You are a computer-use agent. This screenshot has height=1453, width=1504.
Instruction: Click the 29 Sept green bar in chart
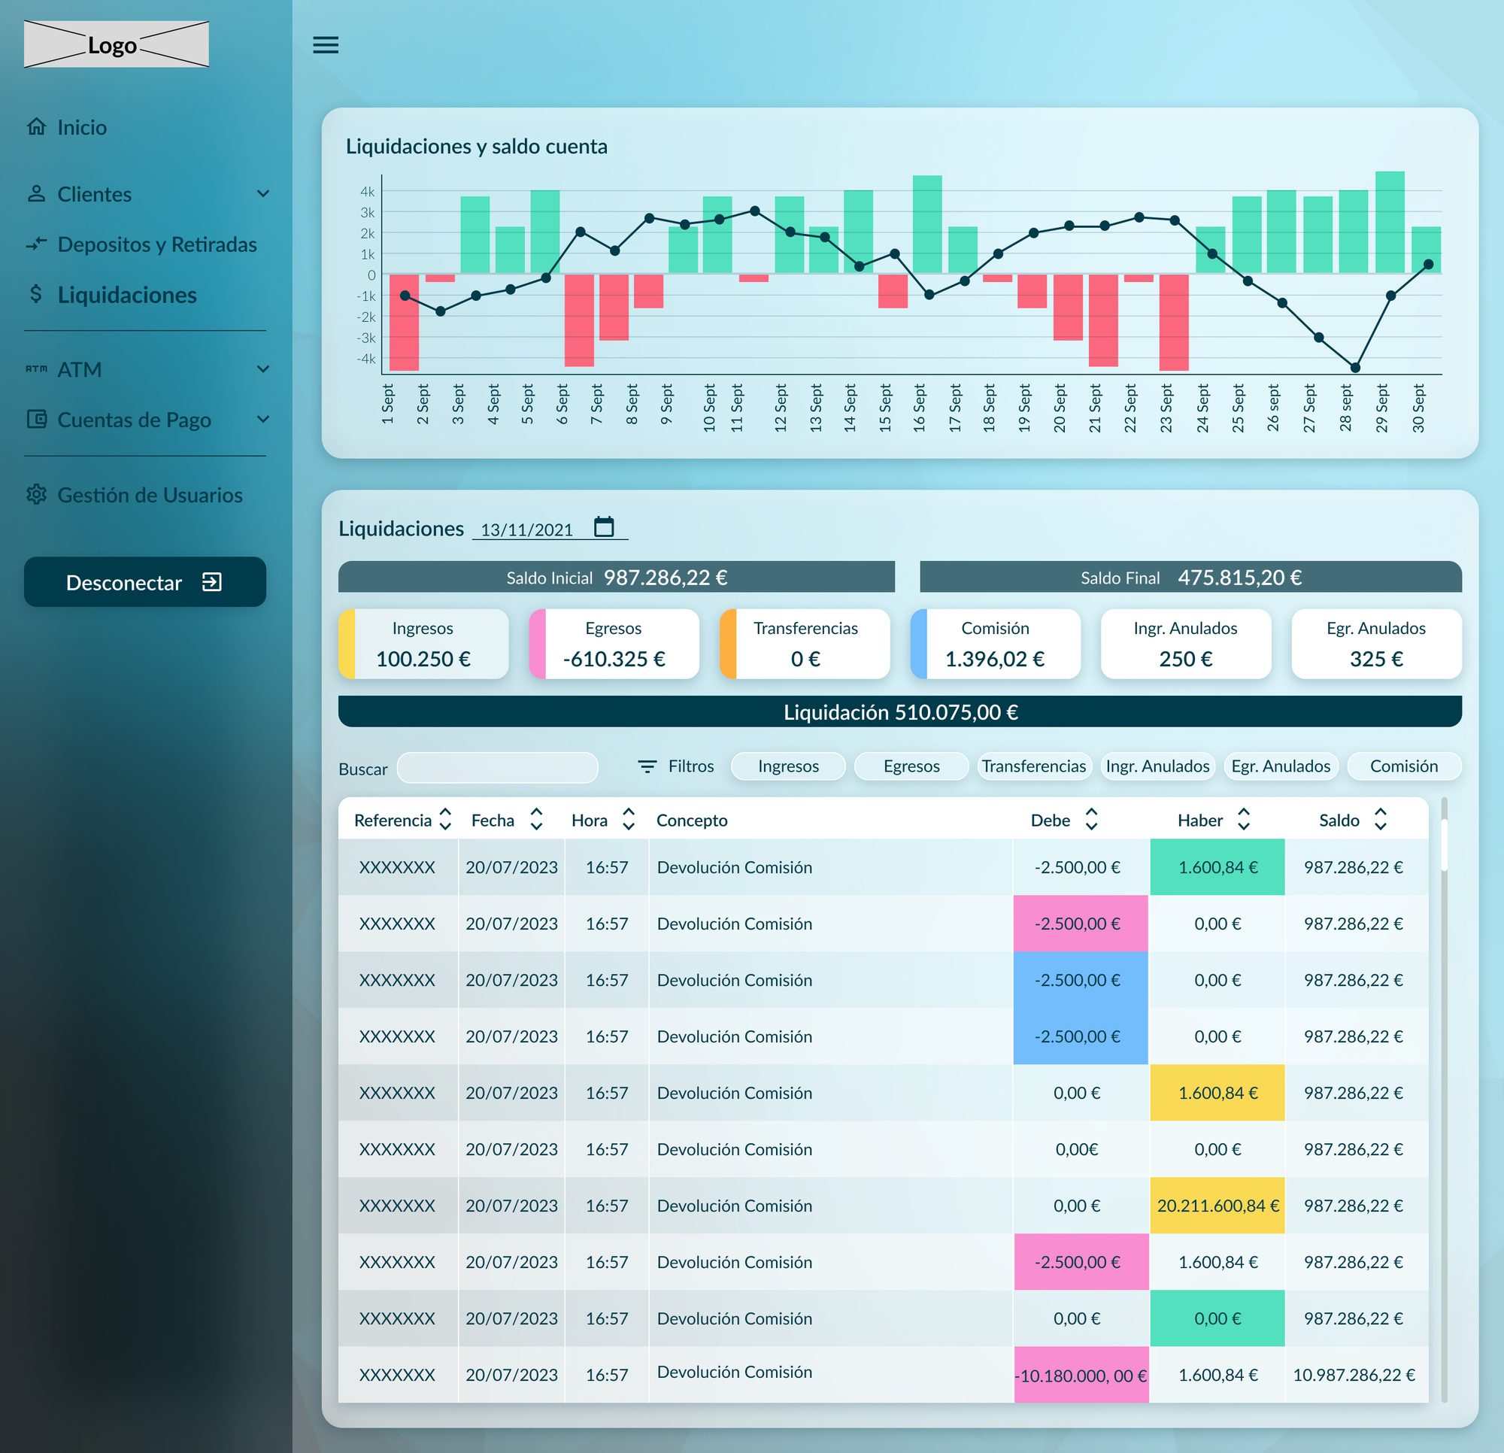tap(1390, 222)
